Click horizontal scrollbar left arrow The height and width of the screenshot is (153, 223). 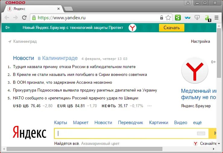4,149
